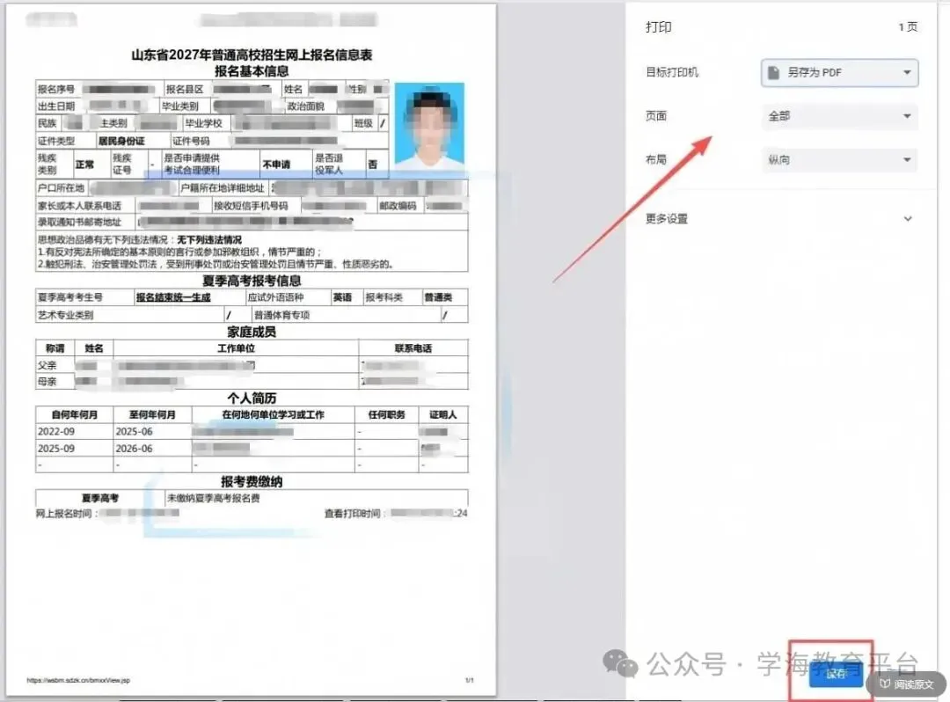Click the 打印 dialog title
Image resolution: width=950 pixels, height=702 pixels.
tap(659, 27)
